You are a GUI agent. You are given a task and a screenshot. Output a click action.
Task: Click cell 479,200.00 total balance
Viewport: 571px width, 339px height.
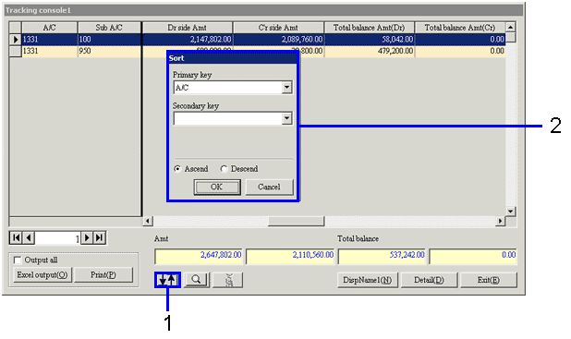click(x=369, y=51)
